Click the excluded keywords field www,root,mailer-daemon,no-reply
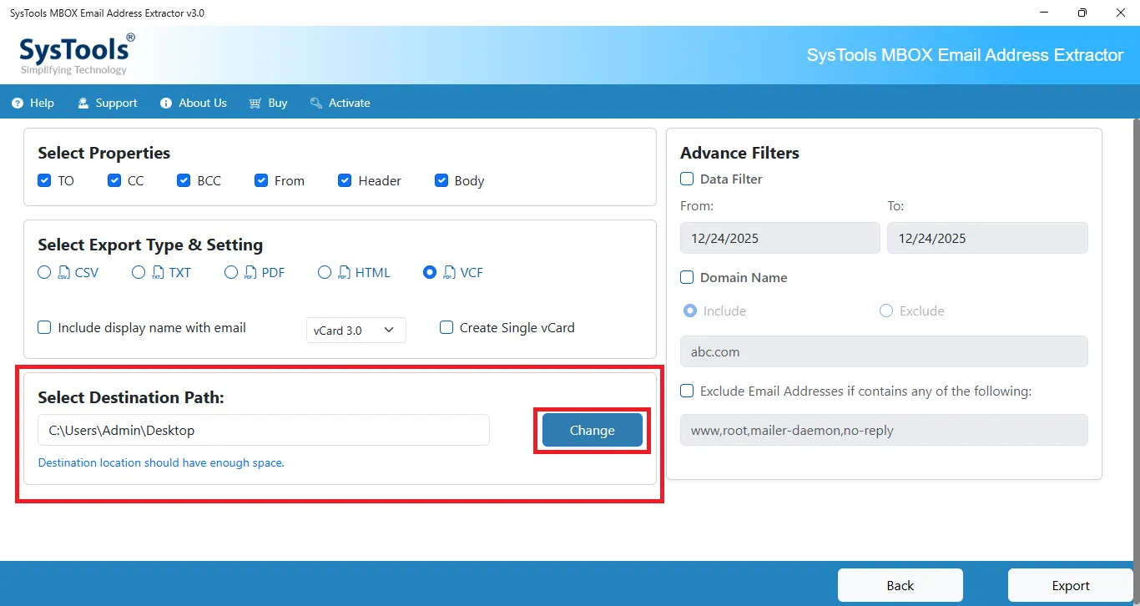The image size is (1140, 606). pos(884,430)
